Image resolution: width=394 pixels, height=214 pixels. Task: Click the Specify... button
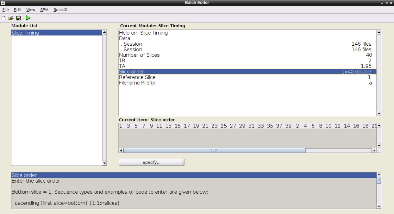point(152,162)
